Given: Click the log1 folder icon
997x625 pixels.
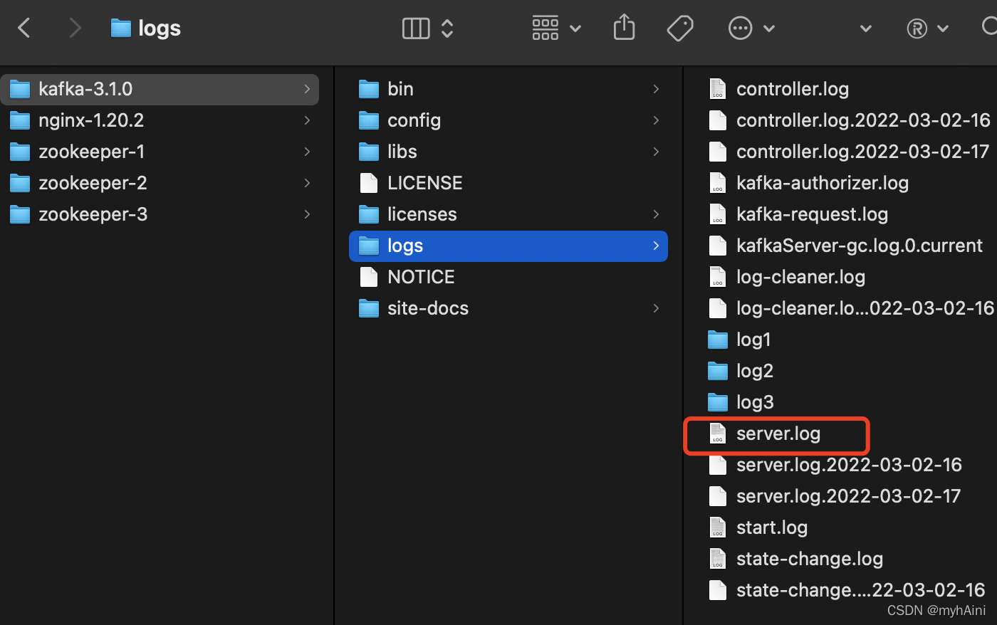Looking at the screenshot, I should point(718,340).
